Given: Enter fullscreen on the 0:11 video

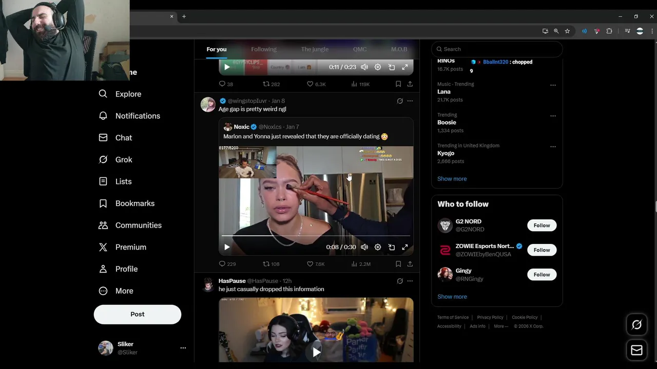Looking at the screenshot, I should 405,67.
